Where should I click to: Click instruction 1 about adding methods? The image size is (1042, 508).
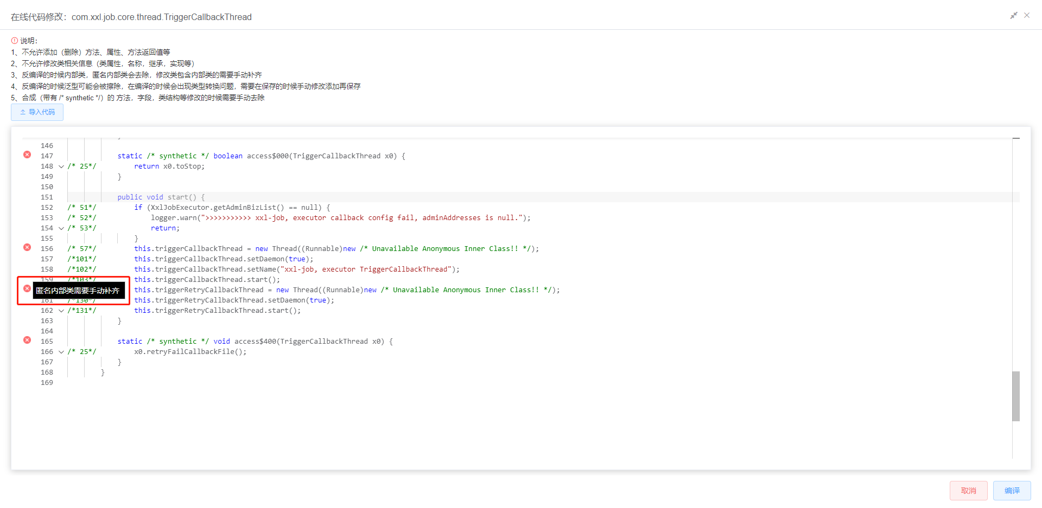91,52
